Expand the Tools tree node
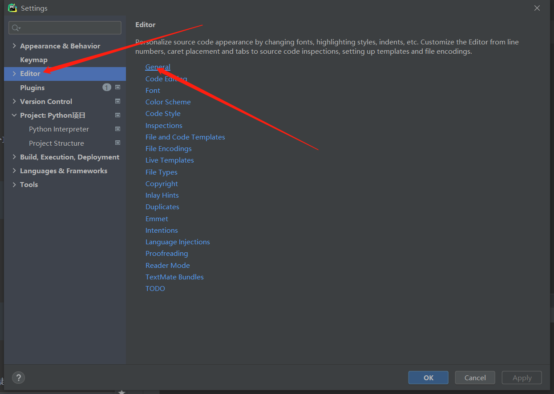 (x=14, y=184)
